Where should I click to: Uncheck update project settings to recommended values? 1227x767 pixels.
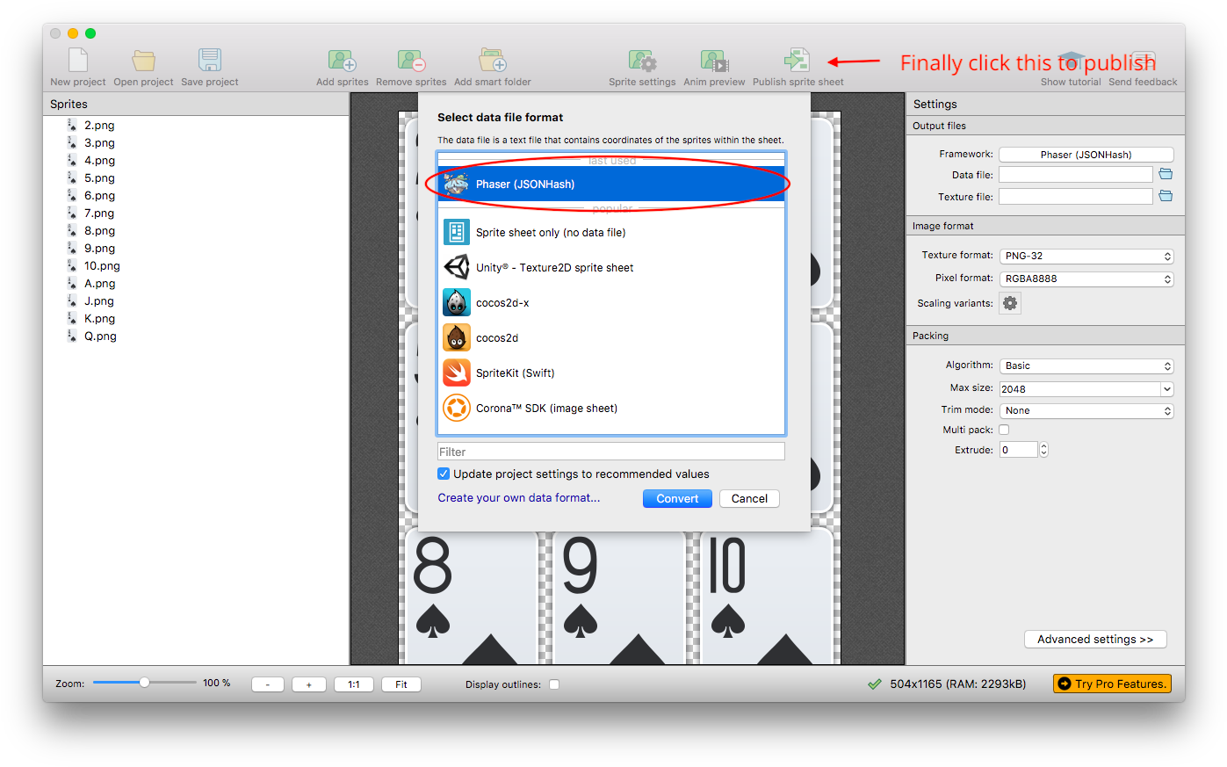[444, 473]
